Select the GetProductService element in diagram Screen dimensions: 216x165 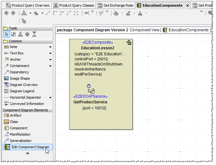(x=90, y=102)
